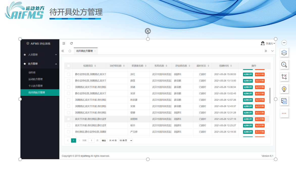
Task: Toggle the select-all checkbox in table header
Action: 68,66
